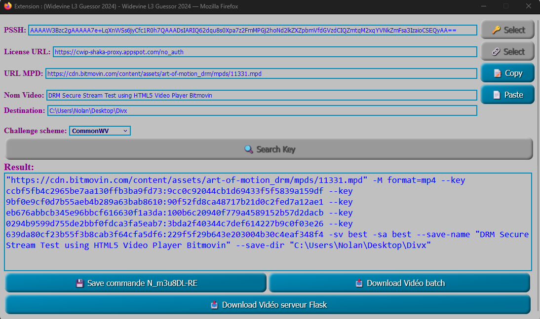Select the Nom Video input field
Image resolution: width=540 pixels, height=319 pixels.
[262, 95]
